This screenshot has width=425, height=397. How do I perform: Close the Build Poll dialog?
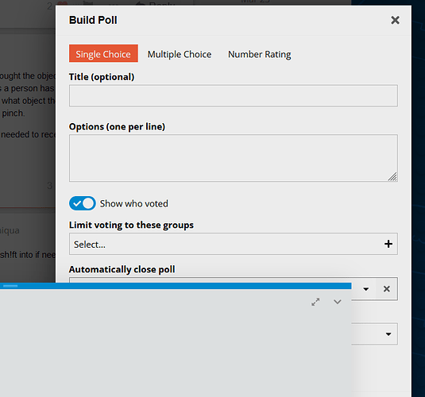[395, 20]
